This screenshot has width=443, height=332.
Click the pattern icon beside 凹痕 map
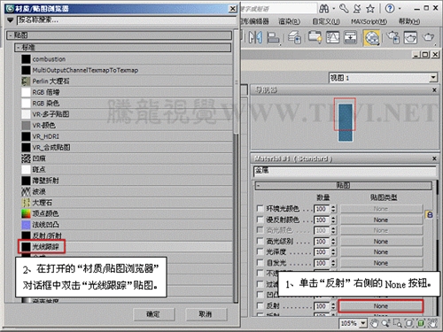click(x=26, y=158)
